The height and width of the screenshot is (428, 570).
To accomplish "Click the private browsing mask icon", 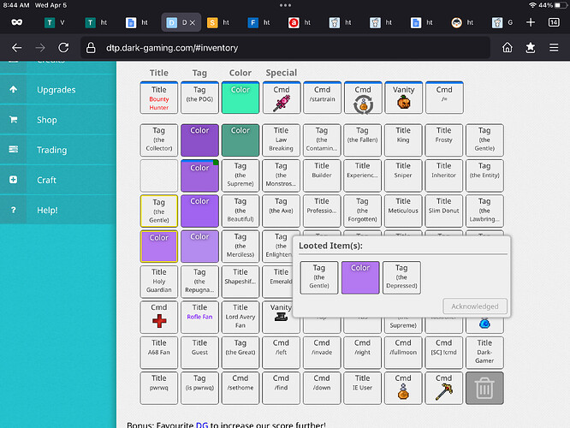I will tap(17, 22).
